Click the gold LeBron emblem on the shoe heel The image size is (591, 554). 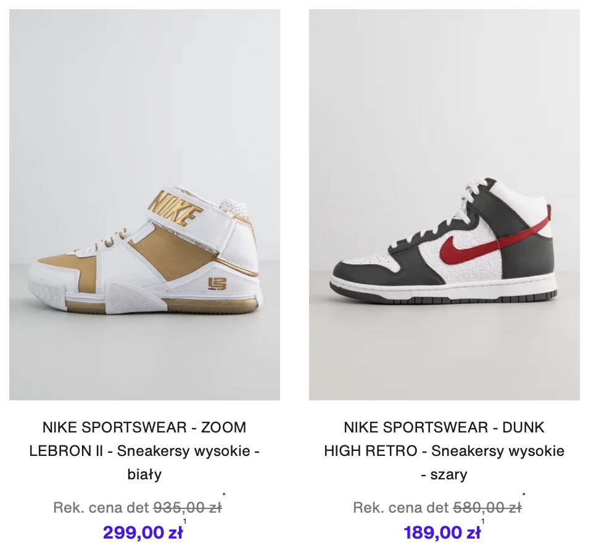point(217,284)
